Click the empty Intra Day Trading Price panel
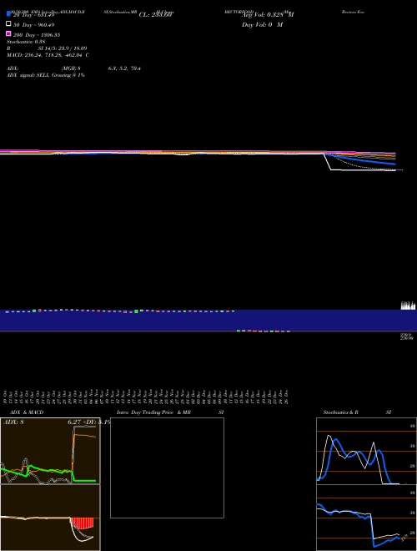 pyautogui.click(x=167, y=468)
